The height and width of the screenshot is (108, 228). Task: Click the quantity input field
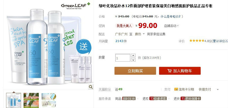[123, 58]
